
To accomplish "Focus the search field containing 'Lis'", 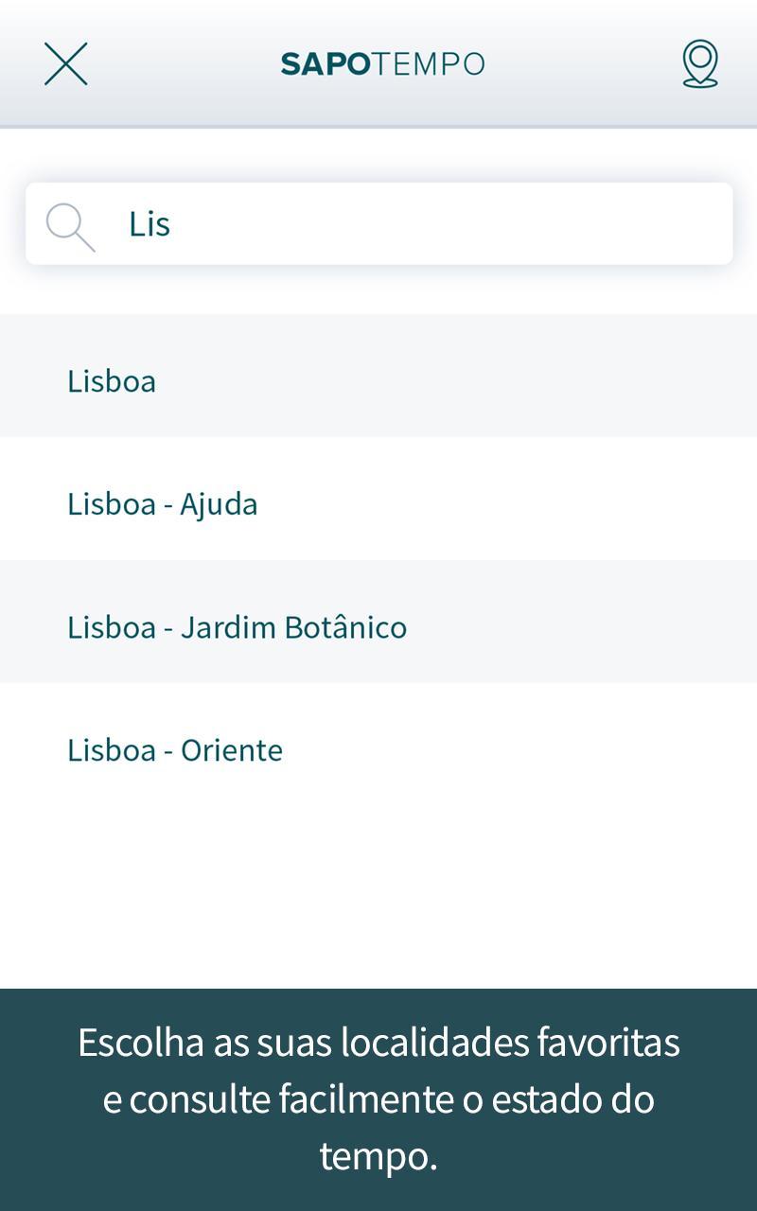I will tap(379, 223).
